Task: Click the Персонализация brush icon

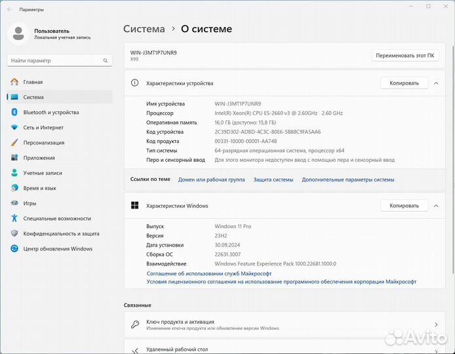Action: click(14, 142)
